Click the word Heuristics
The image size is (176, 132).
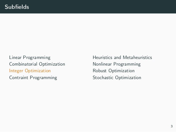coord(102,58)
